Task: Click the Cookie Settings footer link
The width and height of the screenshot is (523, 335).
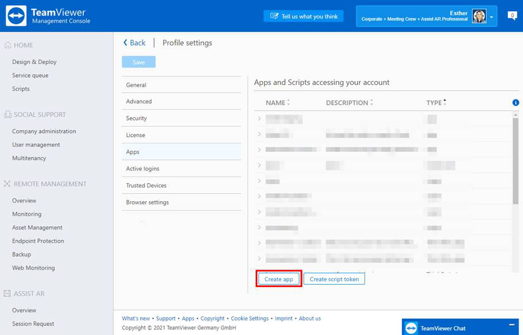Action: 250,318
